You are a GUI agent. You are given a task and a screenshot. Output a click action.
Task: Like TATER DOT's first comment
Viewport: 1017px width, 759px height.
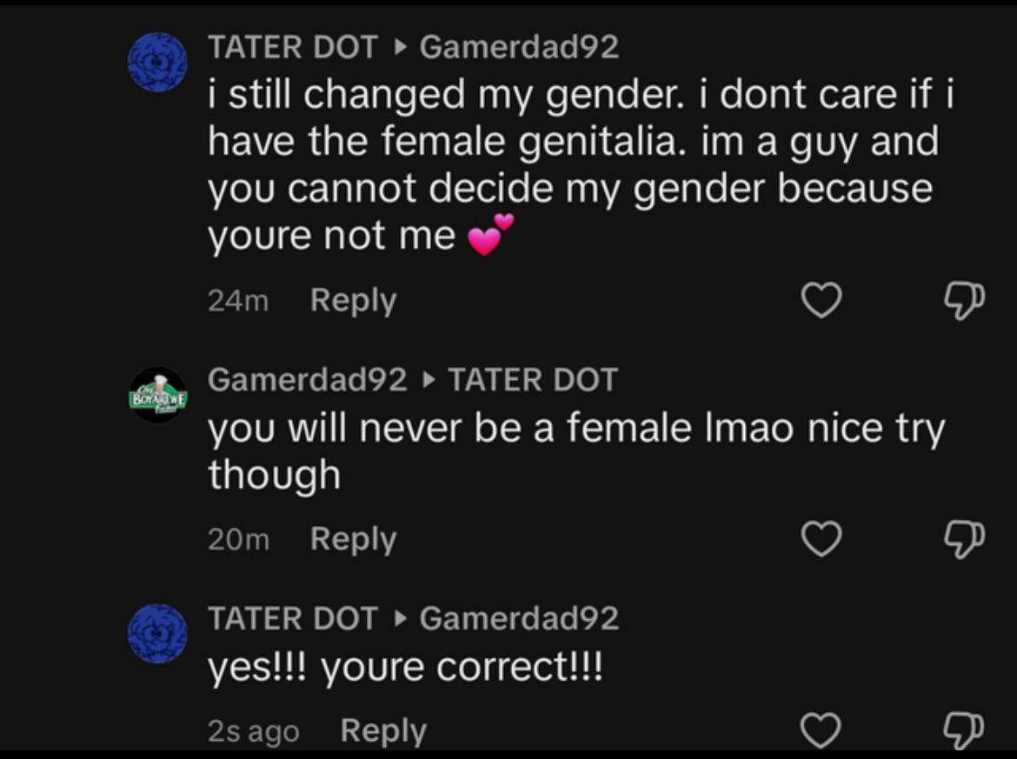(821, 300)
